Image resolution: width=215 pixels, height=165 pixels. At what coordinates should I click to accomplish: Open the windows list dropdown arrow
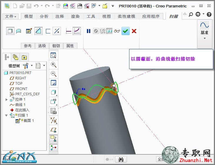click(x=99, y=6)
